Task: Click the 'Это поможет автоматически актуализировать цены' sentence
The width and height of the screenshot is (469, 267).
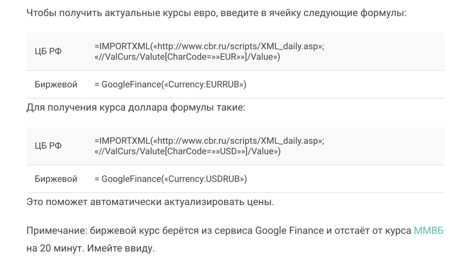Action: (x=150, y=202)
